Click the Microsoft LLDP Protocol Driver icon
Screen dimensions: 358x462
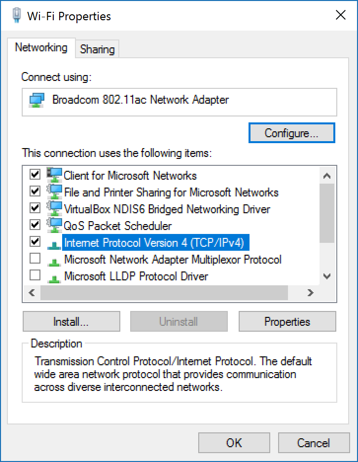point(54,276)
